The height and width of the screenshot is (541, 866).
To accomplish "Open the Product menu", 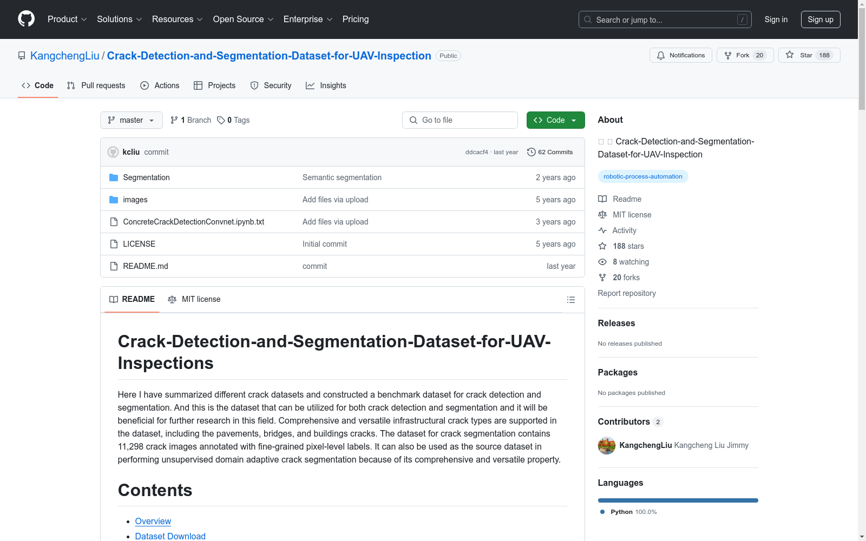I will pyautogui.click(x=67, y=19).
